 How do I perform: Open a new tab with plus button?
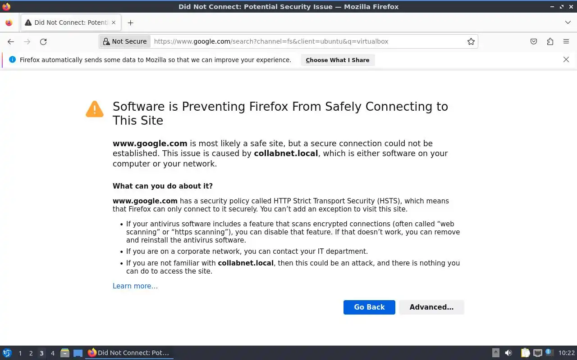coord(130,22)
